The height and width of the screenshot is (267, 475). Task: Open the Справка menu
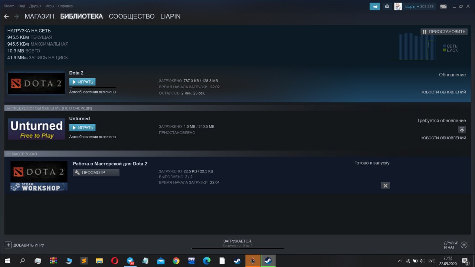pyautogui.click(x=65, y=6)
